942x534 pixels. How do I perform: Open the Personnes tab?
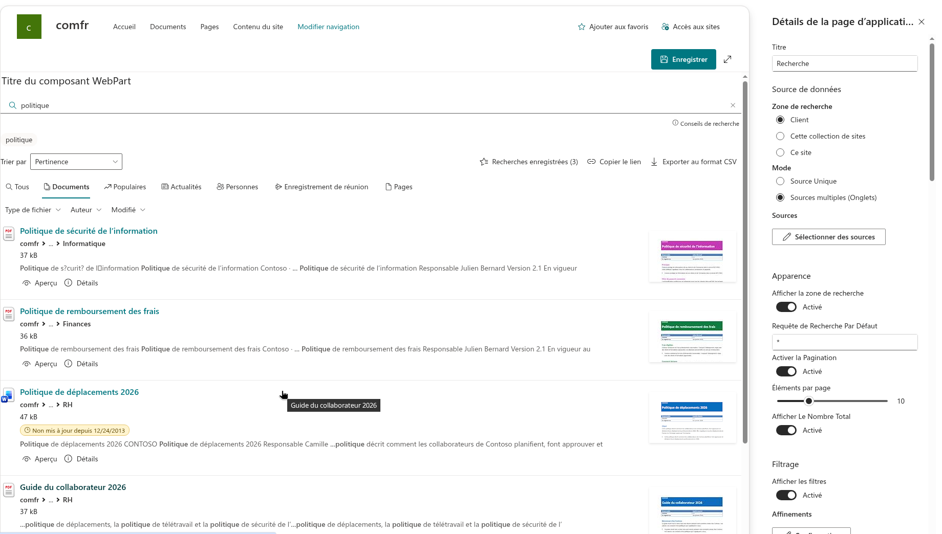tap(238, 187)
